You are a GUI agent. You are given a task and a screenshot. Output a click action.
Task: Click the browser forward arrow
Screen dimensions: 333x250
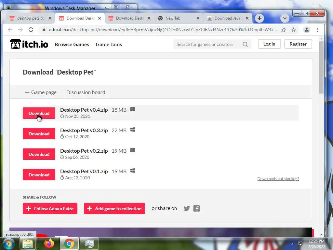tap(20, 30)
